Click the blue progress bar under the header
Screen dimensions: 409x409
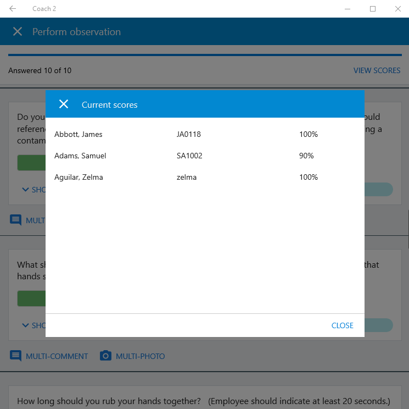204,55
